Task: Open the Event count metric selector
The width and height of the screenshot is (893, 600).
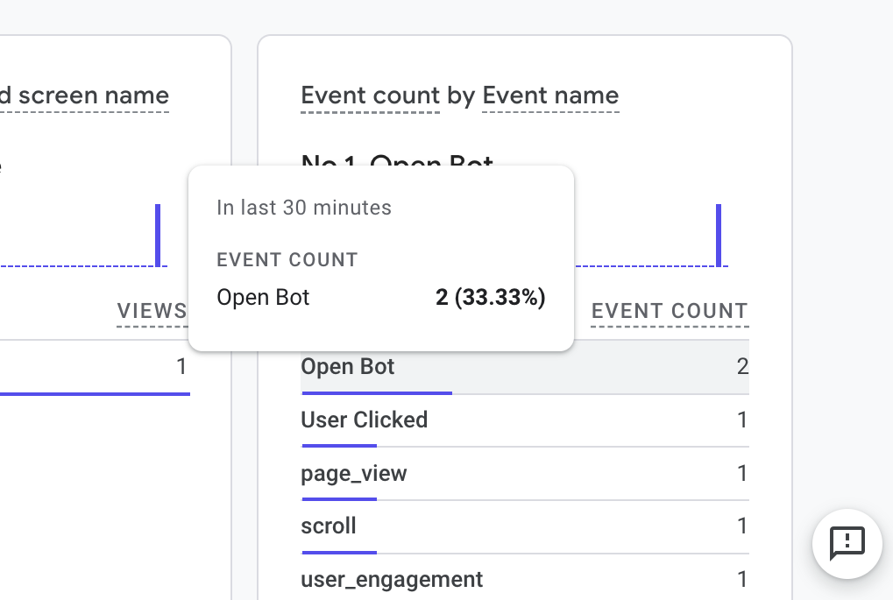Action: pyautogui.click(x=369, y=95)
